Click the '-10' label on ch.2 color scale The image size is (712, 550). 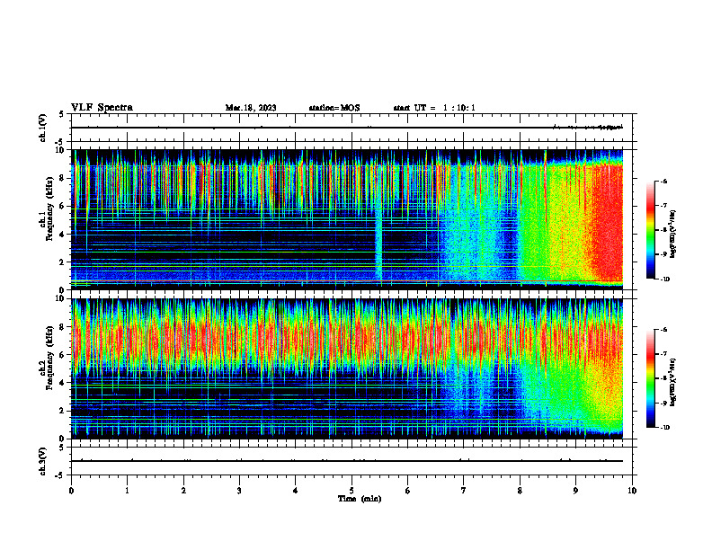click(x=664, y=427)
